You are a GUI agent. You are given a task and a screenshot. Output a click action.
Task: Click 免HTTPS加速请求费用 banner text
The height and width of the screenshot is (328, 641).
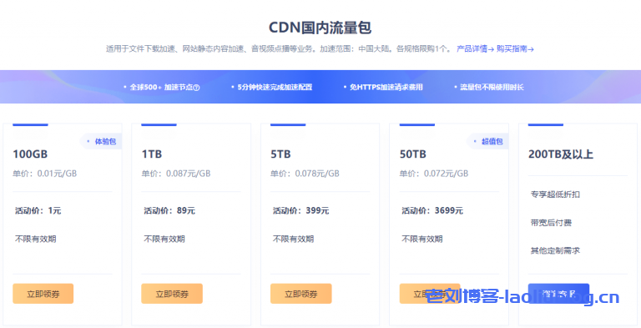point(386,87)
